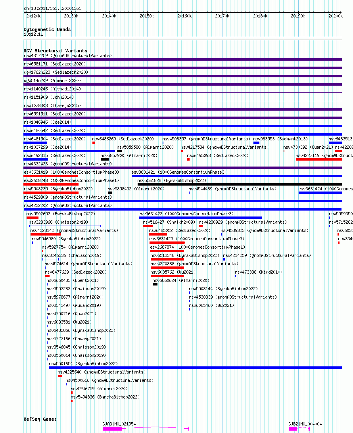Open nsv5857900 (Almarri2020) variant
The image size is (353, 433).
(129, 155)
